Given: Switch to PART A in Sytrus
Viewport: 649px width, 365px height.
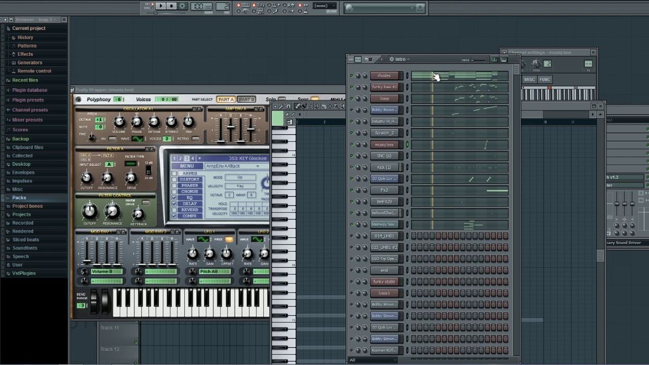Looking at the screenshot, I should point(226,99).
